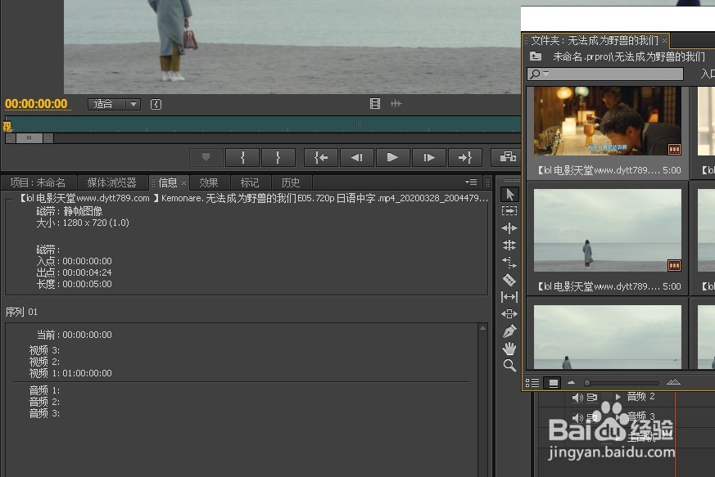Go up one folder level in bin
This screenshot has width=715, height=477.
pyautogui.click(x=536, y=56)
